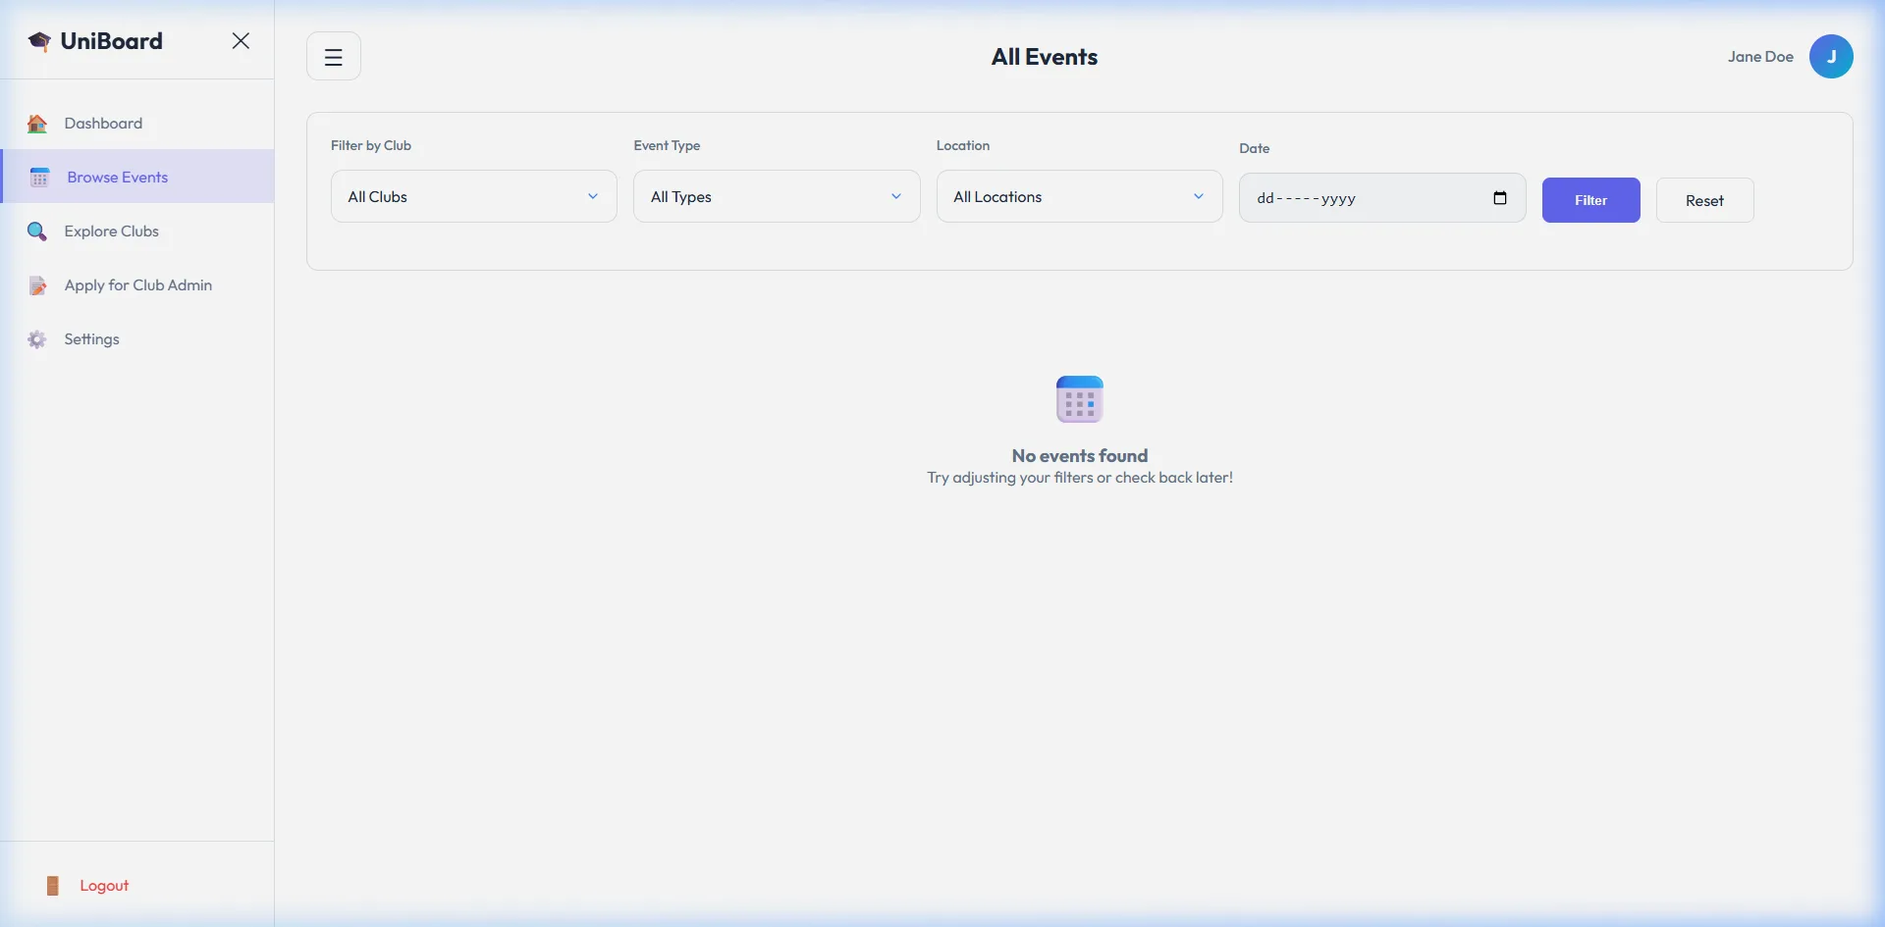This screenshot has height=927, width=1885.
Task: Click the Jane Doe username
Action: click(x=1760, y=57)
